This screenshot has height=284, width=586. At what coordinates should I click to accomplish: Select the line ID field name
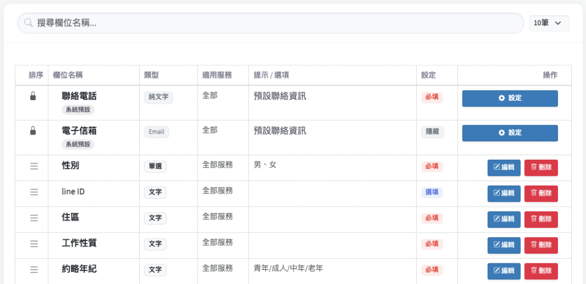(x=73, y=191)
